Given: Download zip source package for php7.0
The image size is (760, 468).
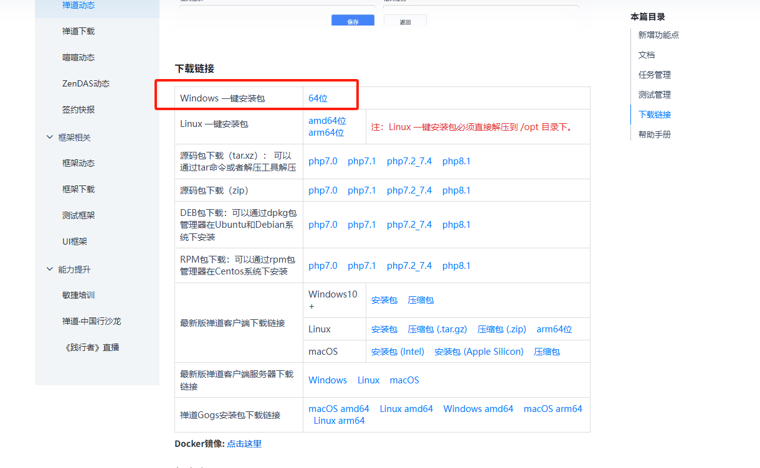Looking at the screenshot, I should click(x=323, y=190).
